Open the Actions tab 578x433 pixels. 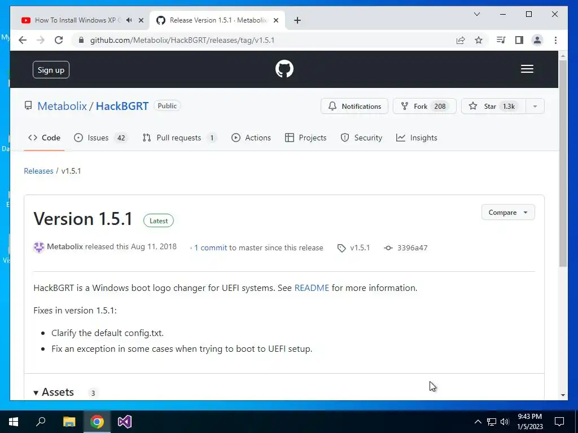point(251,138)
